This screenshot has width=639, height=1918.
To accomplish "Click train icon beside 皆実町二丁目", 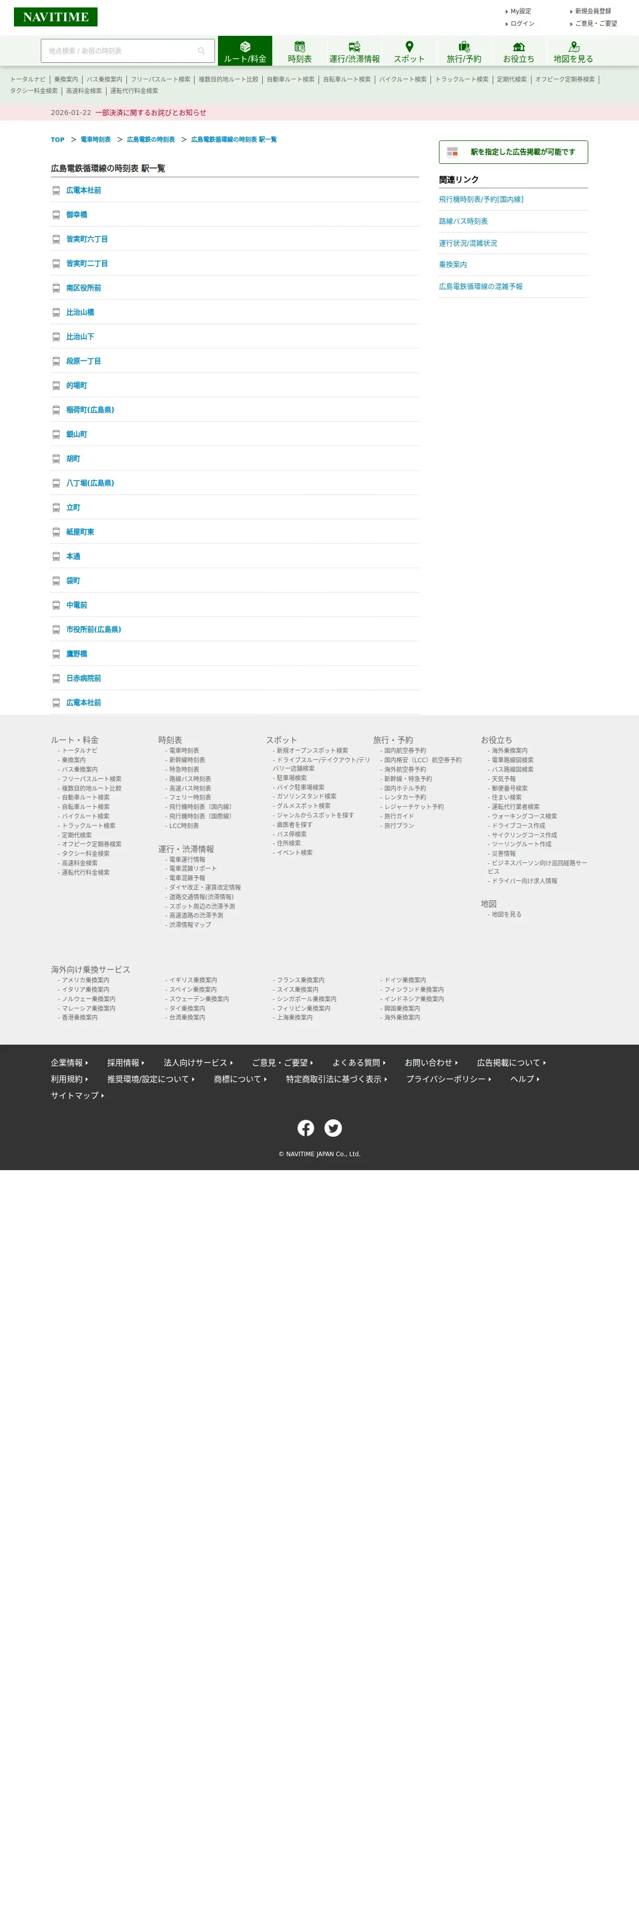I will coord(56,263).
